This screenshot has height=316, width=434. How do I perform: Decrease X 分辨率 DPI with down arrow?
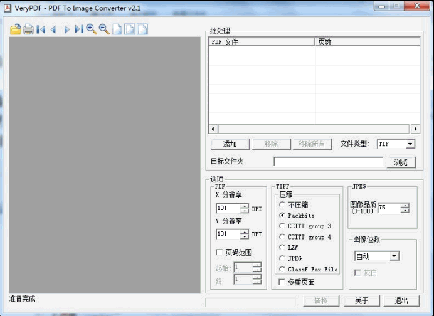[x=244, y=211]
